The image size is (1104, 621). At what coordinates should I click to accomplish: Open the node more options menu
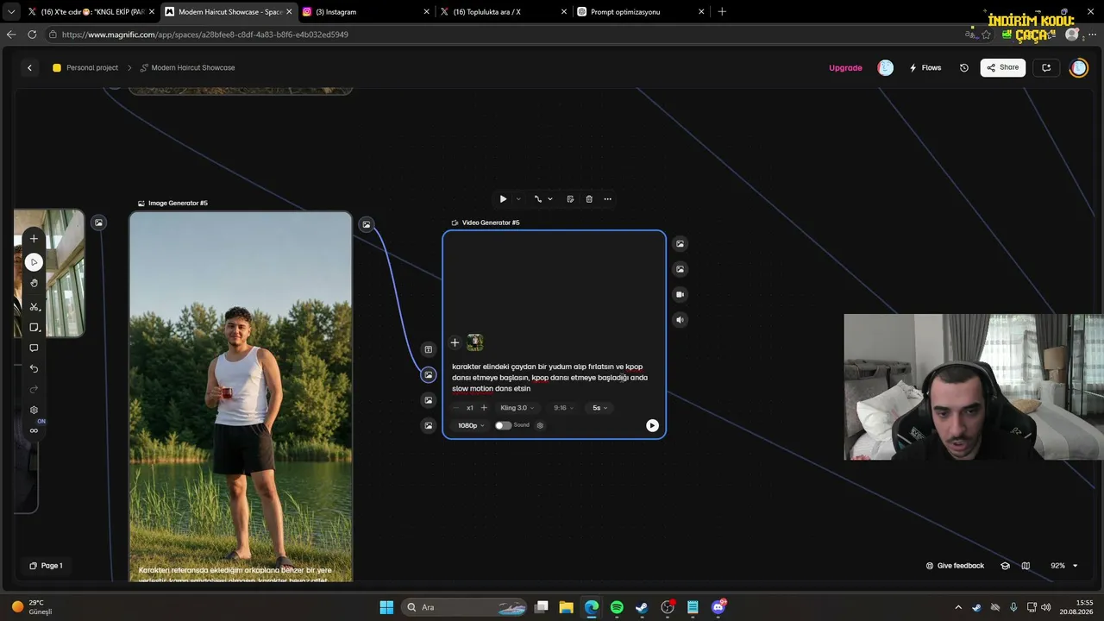click(x=607, y=199)
